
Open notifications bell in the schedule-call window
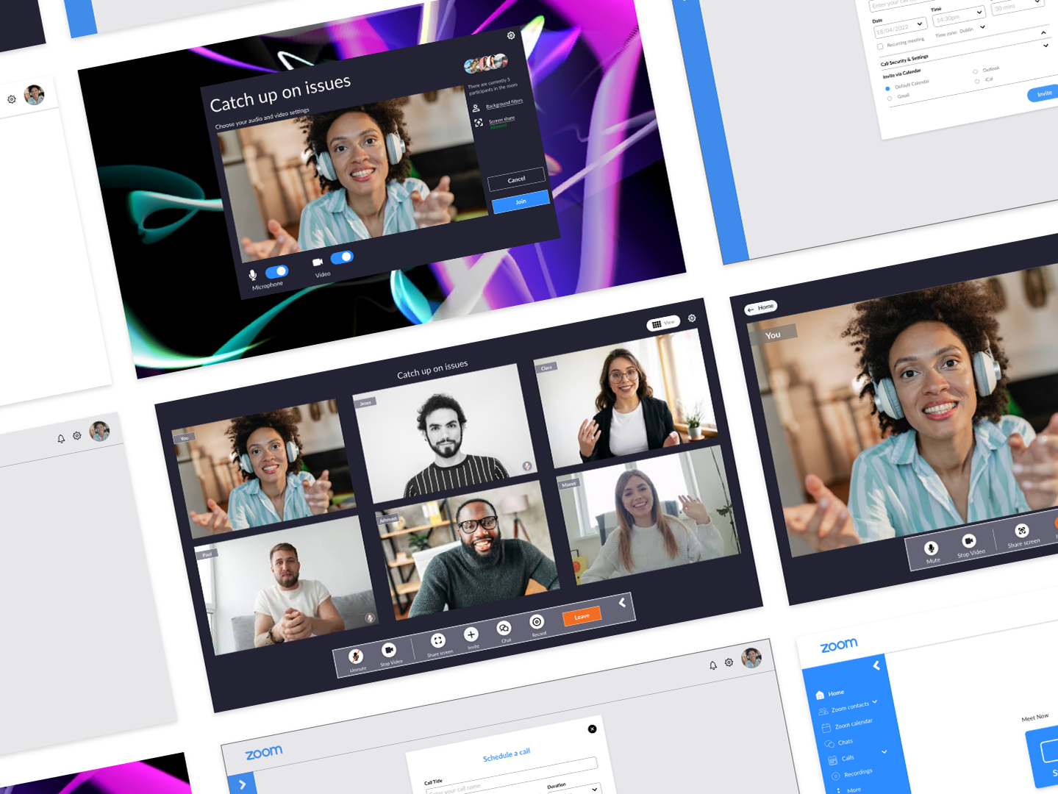click(x=712, y=665)
